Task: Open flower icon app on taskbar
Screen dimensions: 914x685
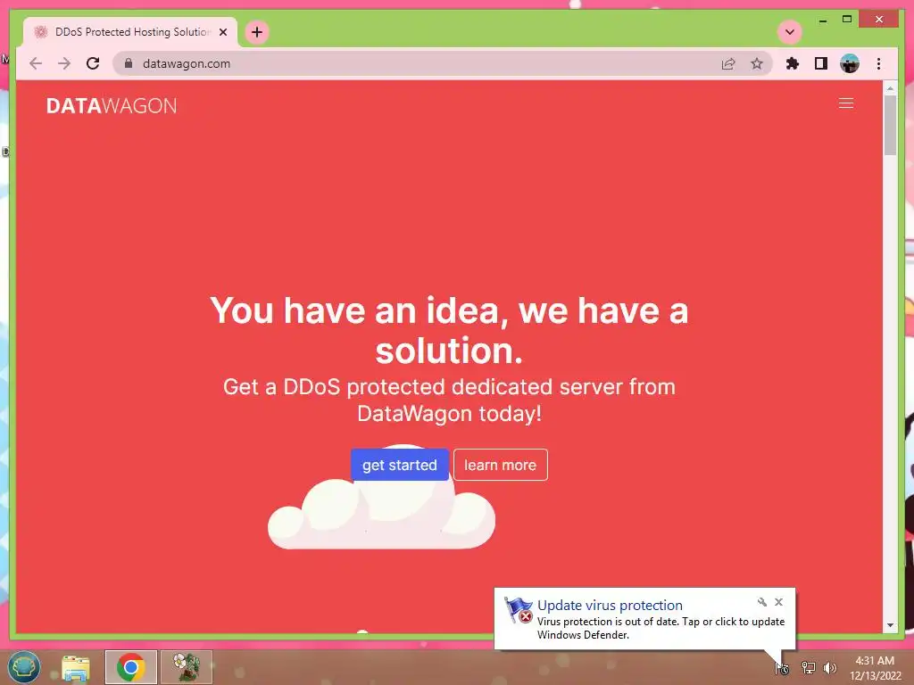Action: tap(187, 667)
